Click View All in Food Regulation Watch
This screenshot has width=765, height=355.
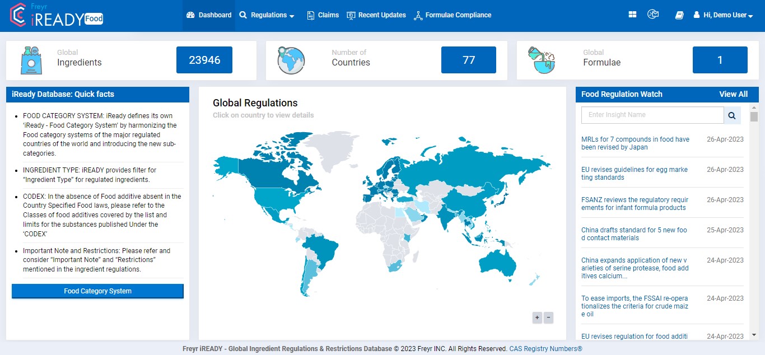733,94
